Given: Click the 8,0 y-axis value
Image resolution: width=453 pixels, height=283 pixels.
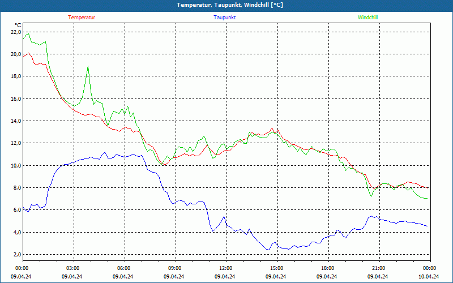Looking at the screenshot, I should coord(17,188).
